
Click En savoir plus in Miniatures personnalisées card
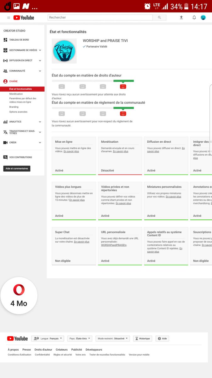173,197
